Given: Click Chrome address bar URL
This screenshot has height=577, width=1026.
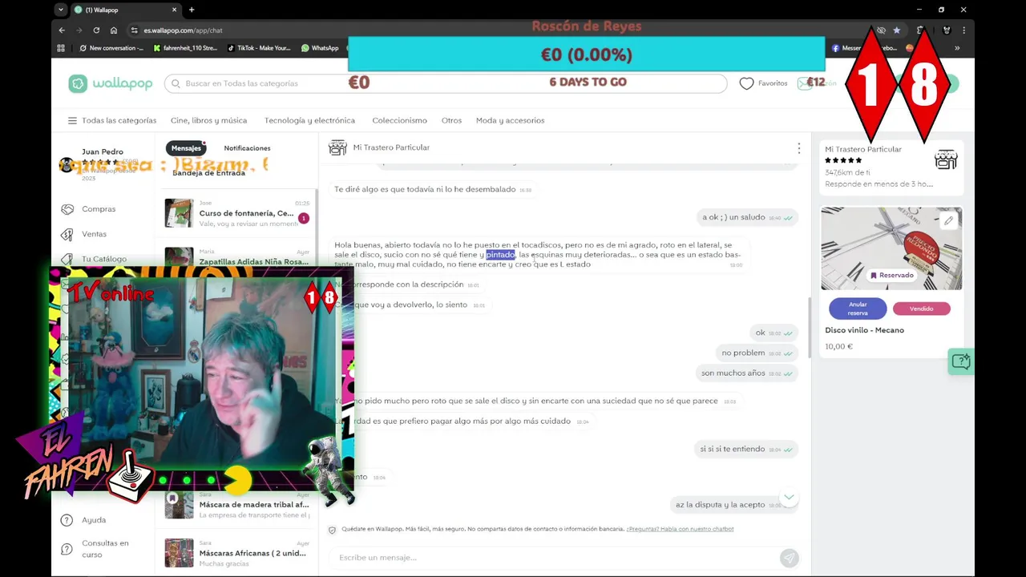Looking at the screenshot, I should (x=184, y=30).
